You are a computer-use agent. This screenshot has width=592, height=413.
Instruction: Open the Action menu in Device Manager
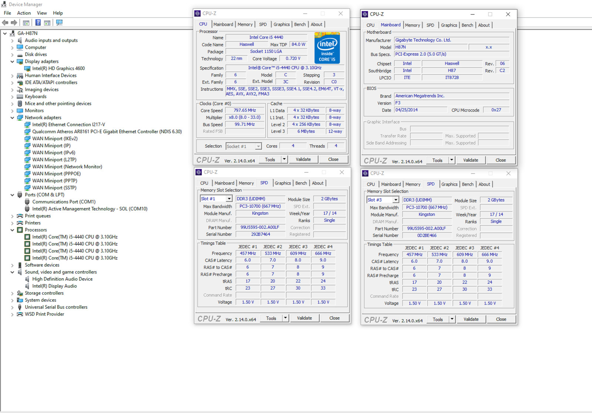[x=24, y=13]
